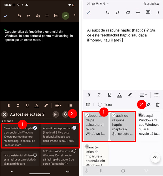The height and width of the screenshot is (176, 163).
Task: Uncheck auzit de răspuns haptic clip in light phone
Action: click(114, 115)
